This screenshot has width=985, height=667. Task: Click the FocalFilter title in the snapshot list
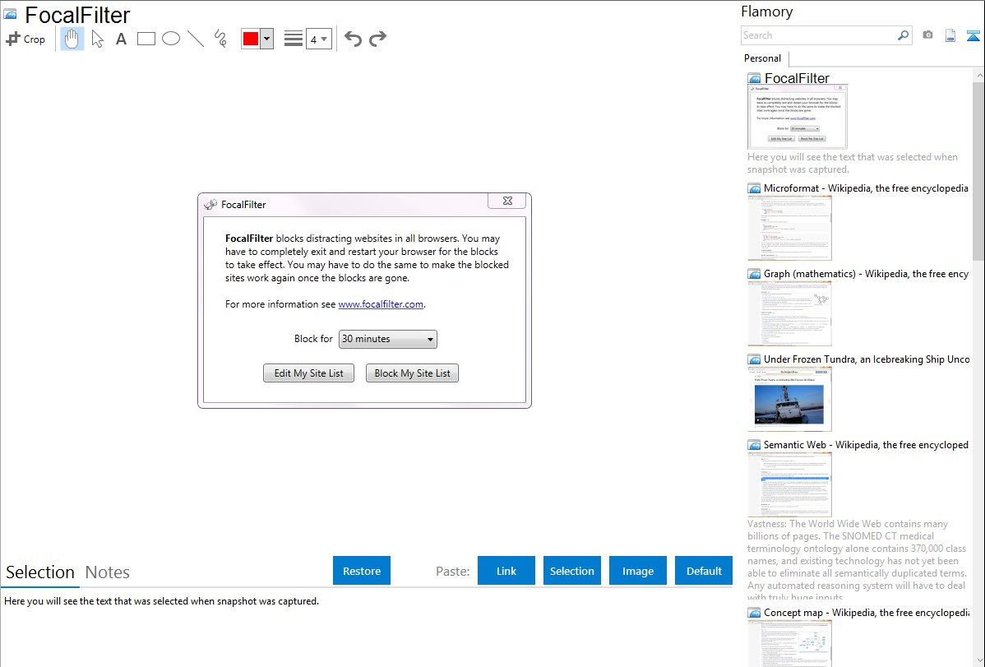click(797, 78)
